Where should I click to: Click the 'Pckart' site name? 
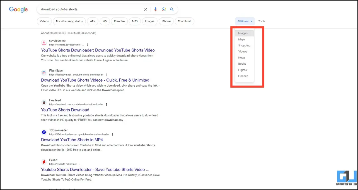[x=53, y=160]
